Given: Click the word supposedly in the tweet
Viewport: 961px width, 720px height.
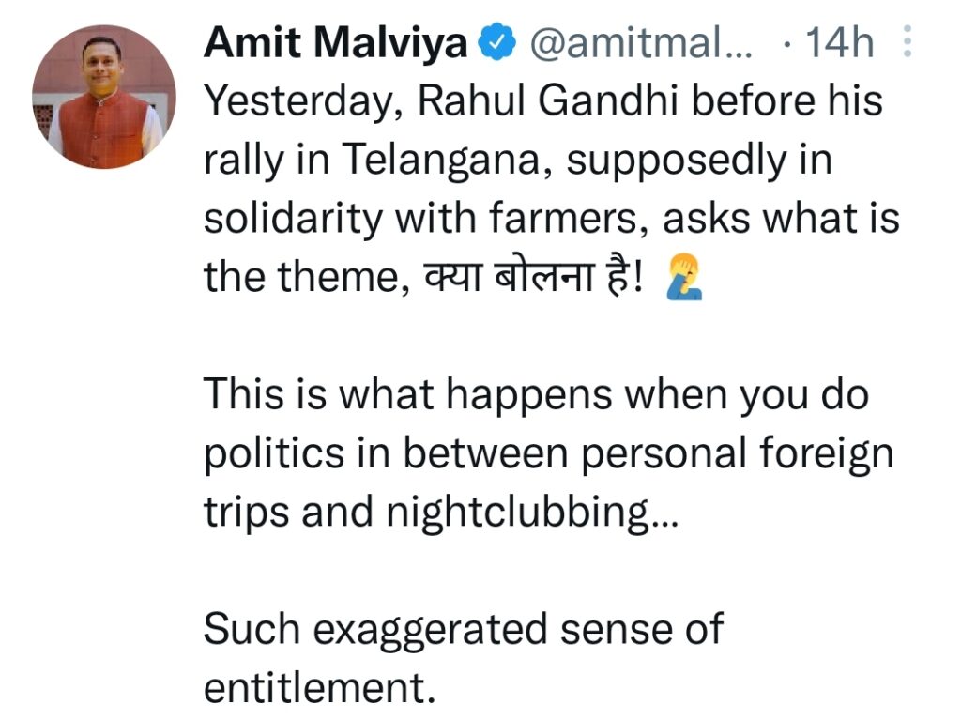Looking at the screenshot, I should pos(676,161).
